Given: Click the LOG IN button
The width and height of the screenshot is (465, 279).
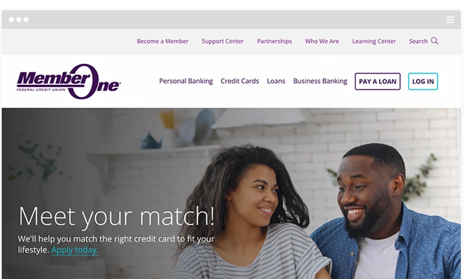Looking at the screenshot, I should click(x=423, y=81).
